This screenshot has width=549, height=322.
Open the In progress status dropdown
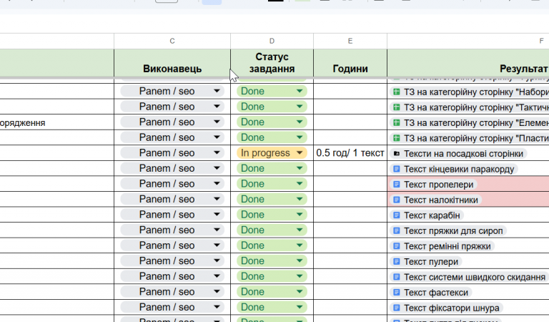click(272, 152)
